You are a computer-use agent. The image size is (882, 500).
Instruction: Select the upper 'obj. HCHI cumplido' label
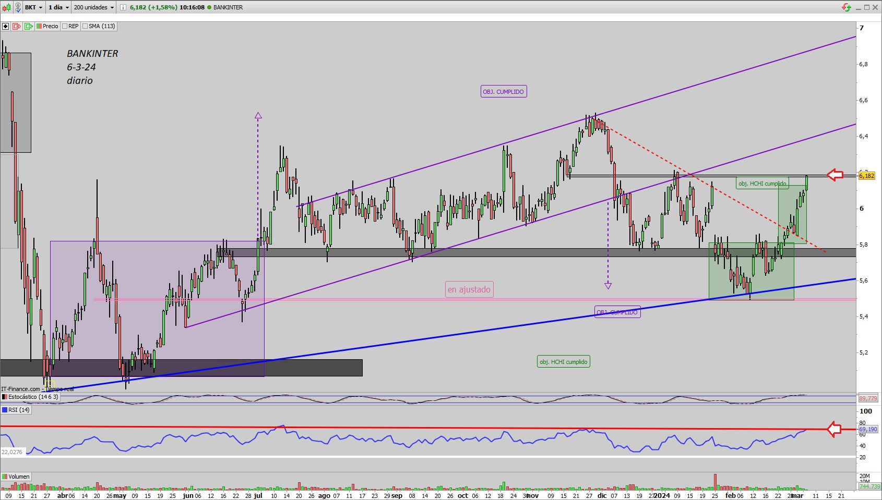762,184
